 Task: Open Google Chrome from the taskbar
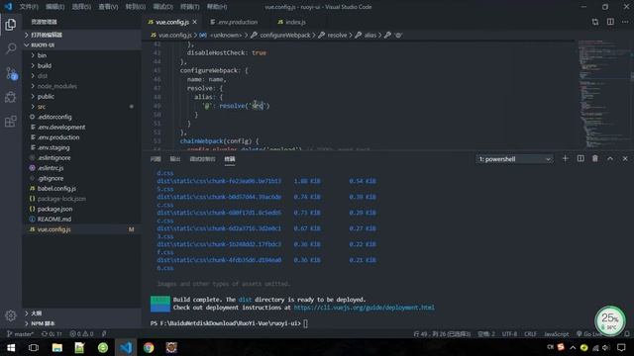(149, 347)
